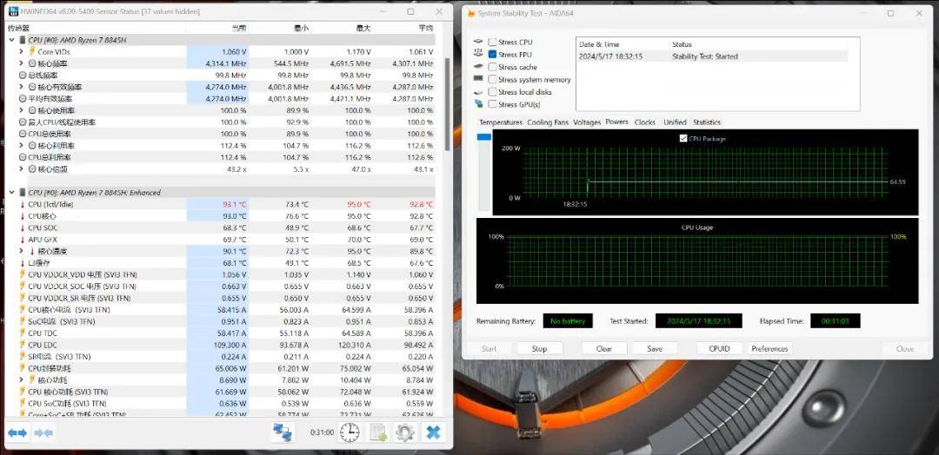
Task: Collapse the CPU [#0]: AMD Ryzen 7 8845H group
Action: (12, 40)
